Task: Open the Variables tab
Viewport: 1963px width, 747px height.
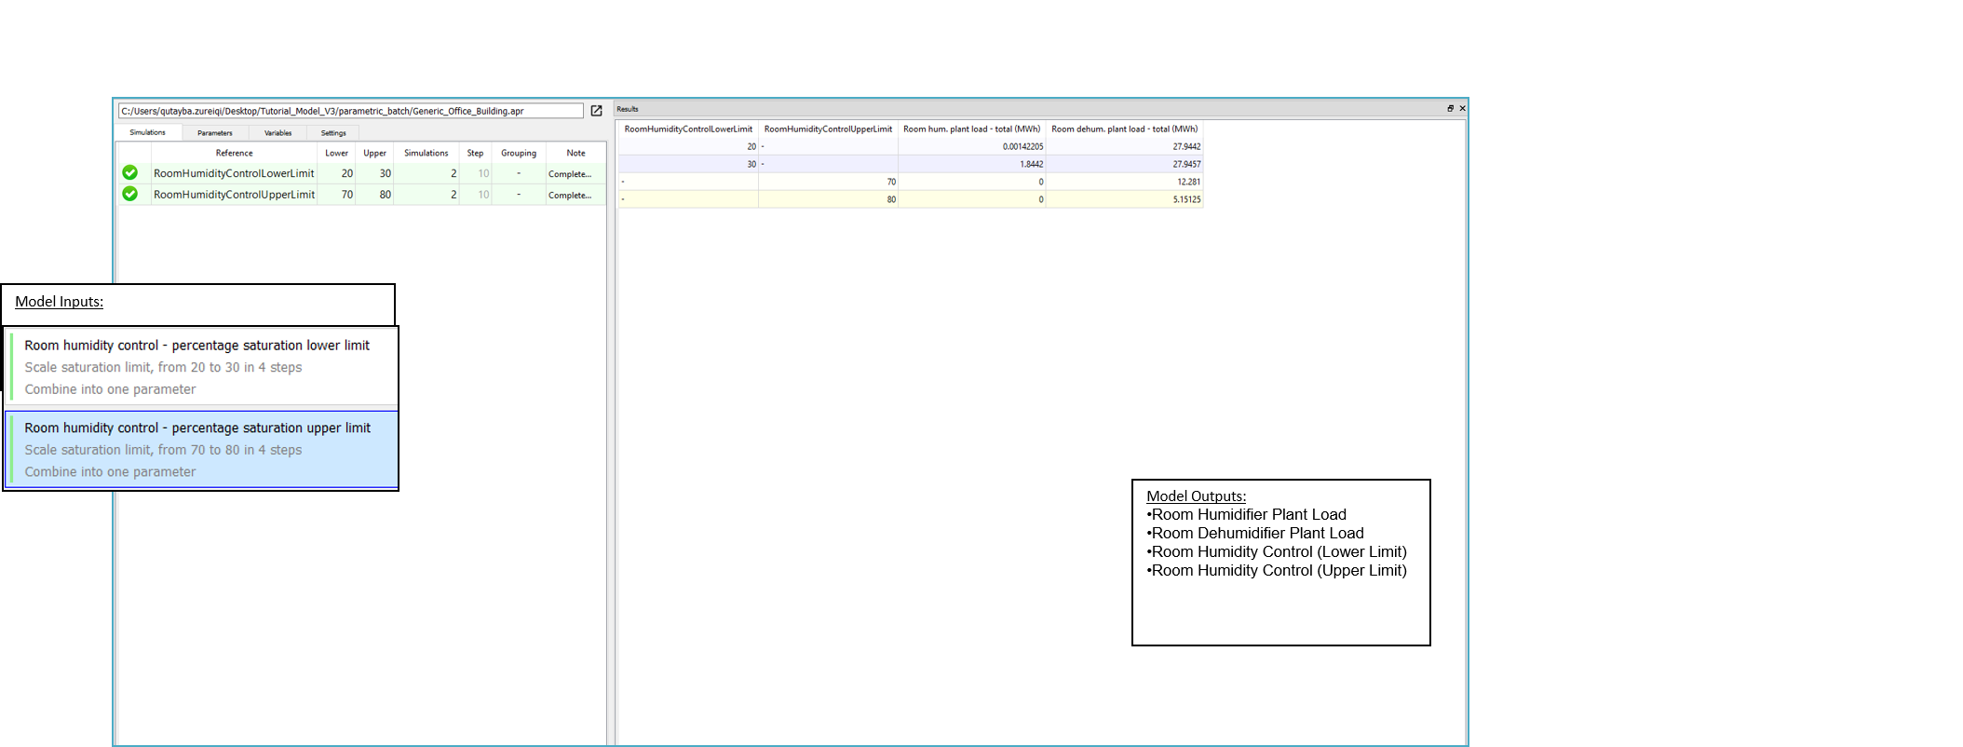Action: [x=278, y=133]
